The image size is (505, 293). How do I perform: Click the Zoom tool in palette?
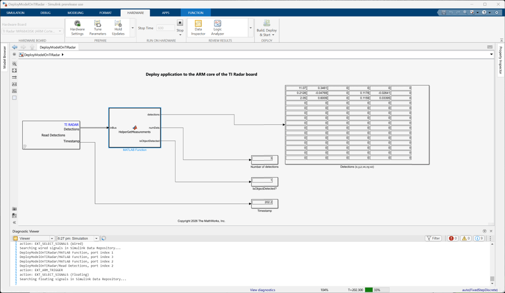click(x=14, y=64)
